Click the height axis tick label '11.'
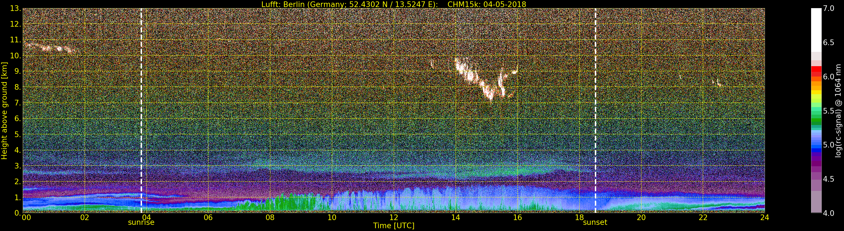The height and width of the screenshot is (231, 844). point(16,40)
